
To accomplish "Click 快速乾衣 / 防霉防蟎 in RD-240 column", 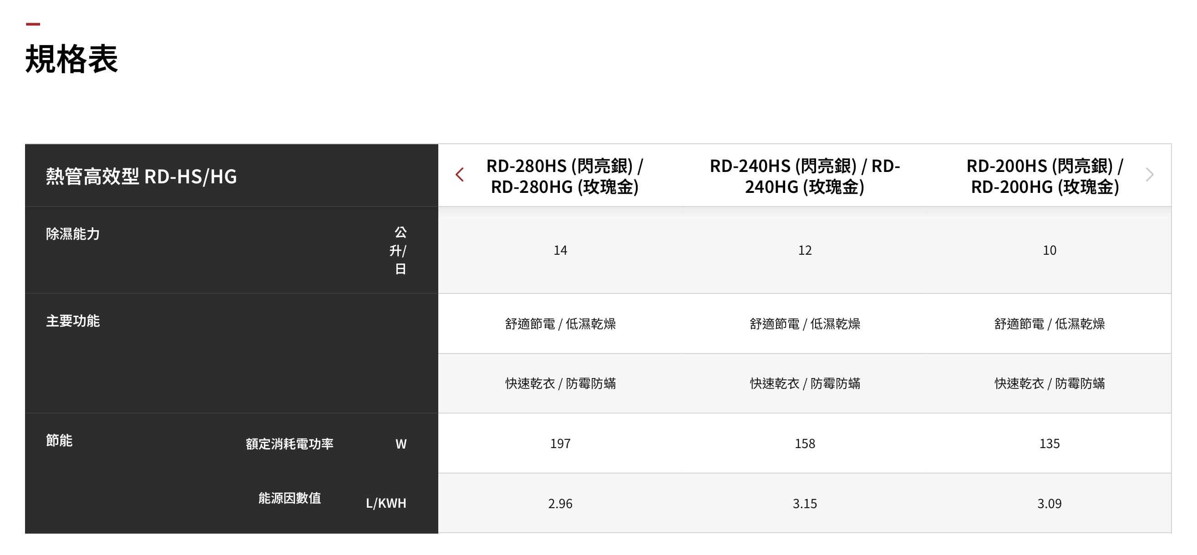I will coord(804,383).
